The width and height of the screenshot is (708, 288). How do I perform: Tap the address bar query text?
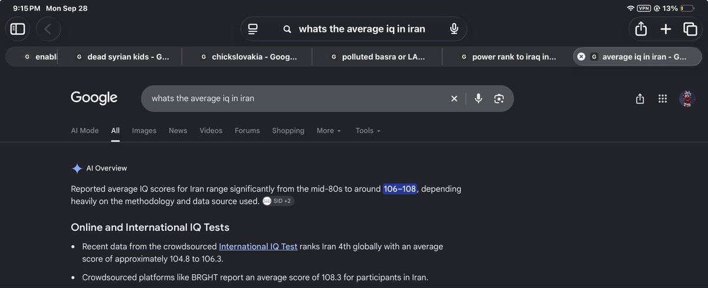[362, 29]
